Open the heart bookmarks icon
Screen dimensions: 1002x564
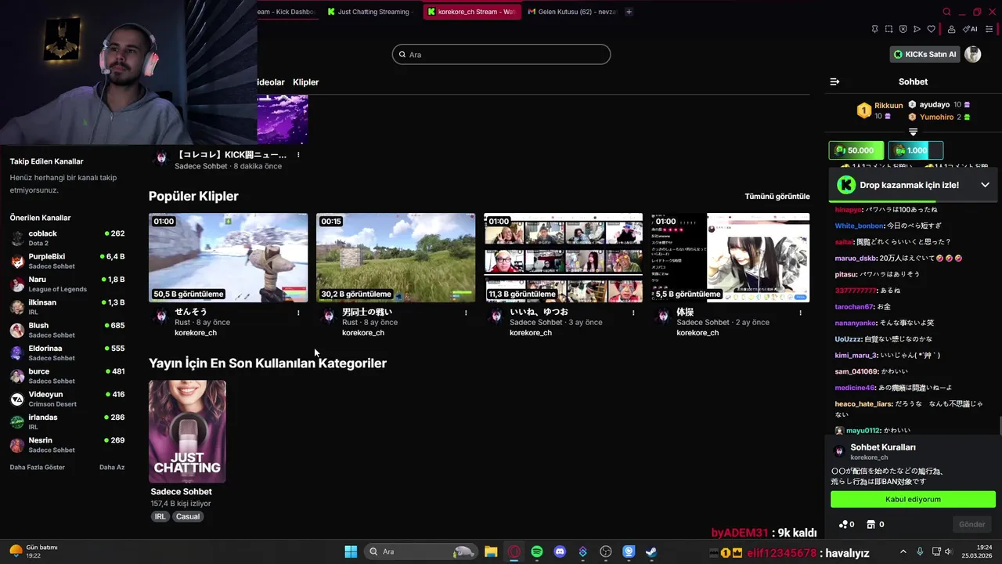pyautogui.click(x=931, y=29)
